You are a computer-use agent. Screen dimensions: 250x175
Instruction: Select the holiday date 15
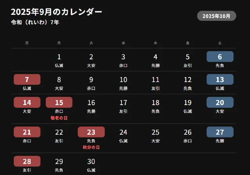point(59,102)
